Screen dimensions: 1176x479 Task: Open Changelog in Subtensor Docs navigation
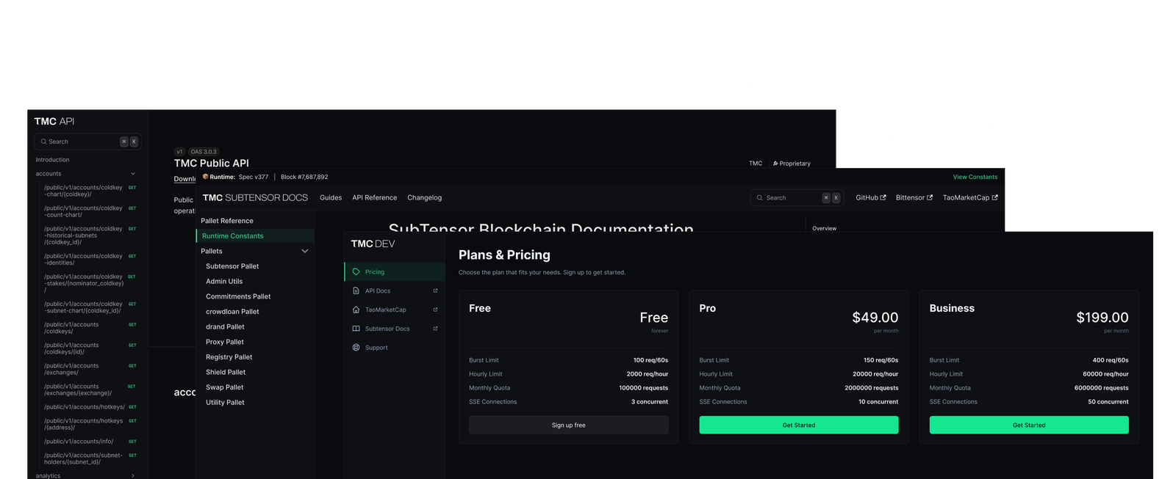coord(425,197)
